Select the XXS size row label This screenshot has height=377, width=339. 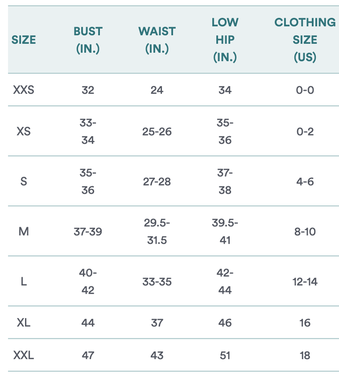(24, 90)
